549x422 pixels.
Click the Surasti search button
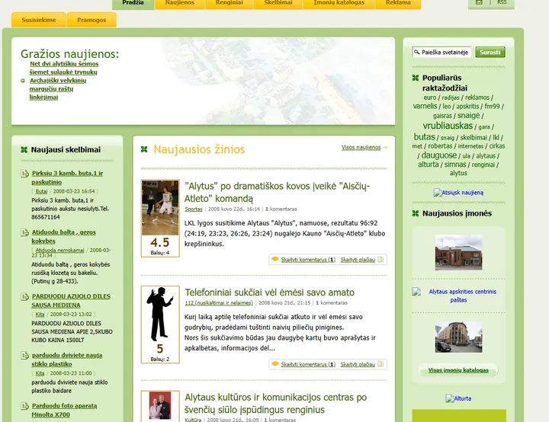490,52
